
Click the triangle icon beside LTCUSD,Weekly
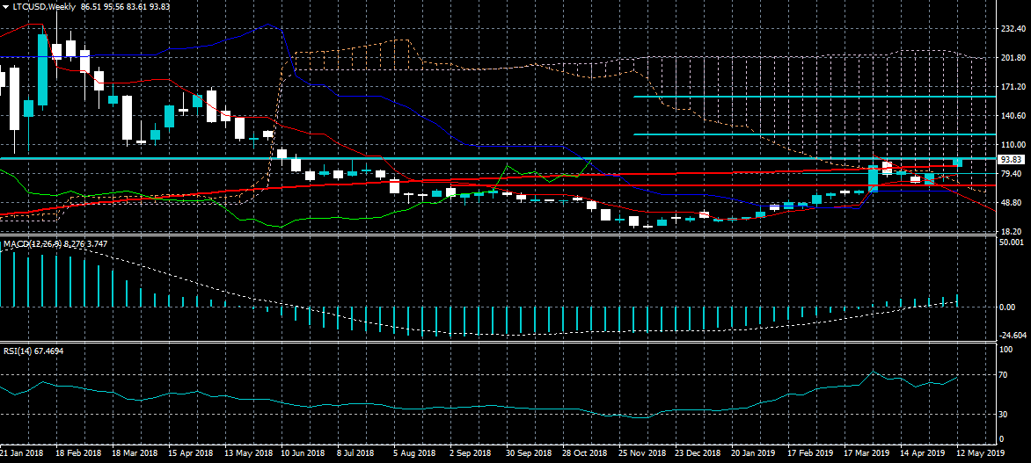click(5, 7)
